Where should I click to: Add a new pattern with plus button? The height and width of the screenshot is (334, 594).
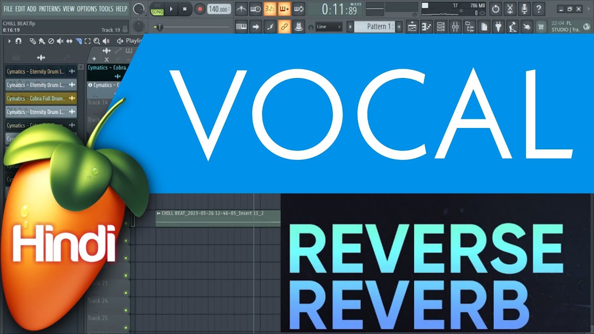click(x=399, y=27)
